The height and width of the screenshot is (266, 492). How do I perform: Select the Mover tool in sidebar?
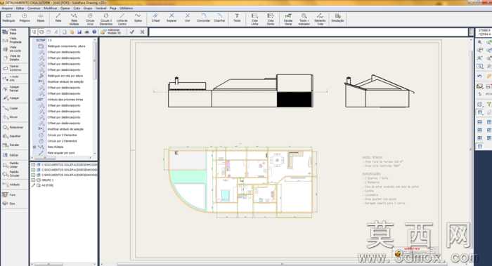11,117
